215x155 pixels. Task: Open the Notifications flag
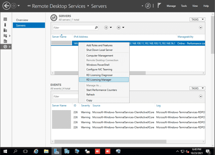[x=159, y=6]
